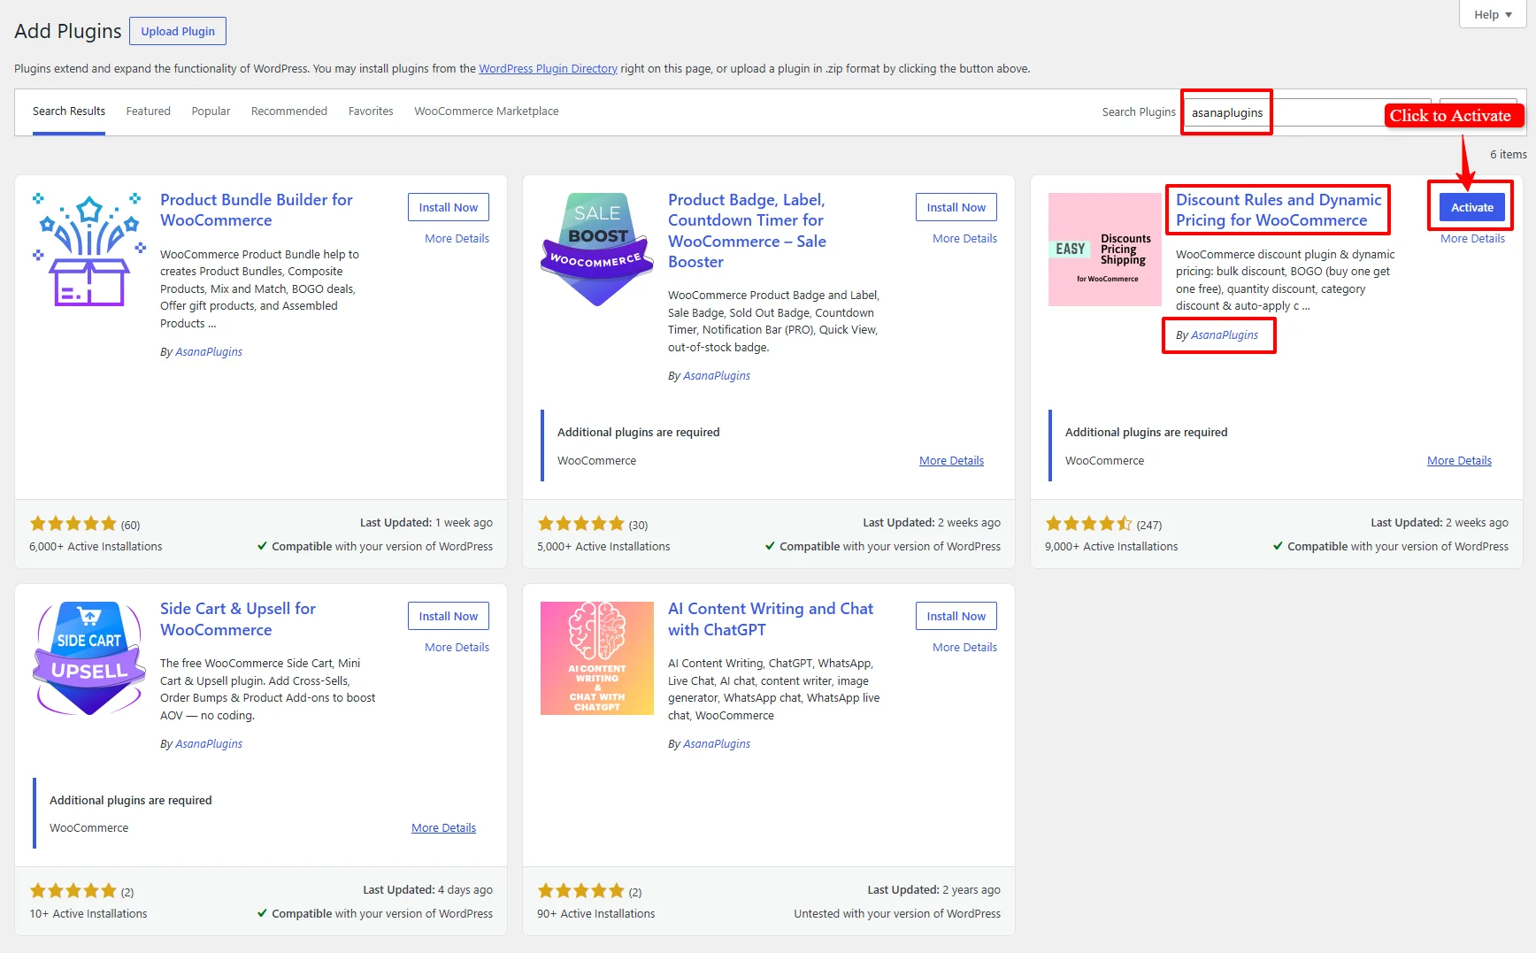Click the AI Content Writing star rating
Image resolution: width=1536 pixels, height=953 pixels.
(581, 891)
